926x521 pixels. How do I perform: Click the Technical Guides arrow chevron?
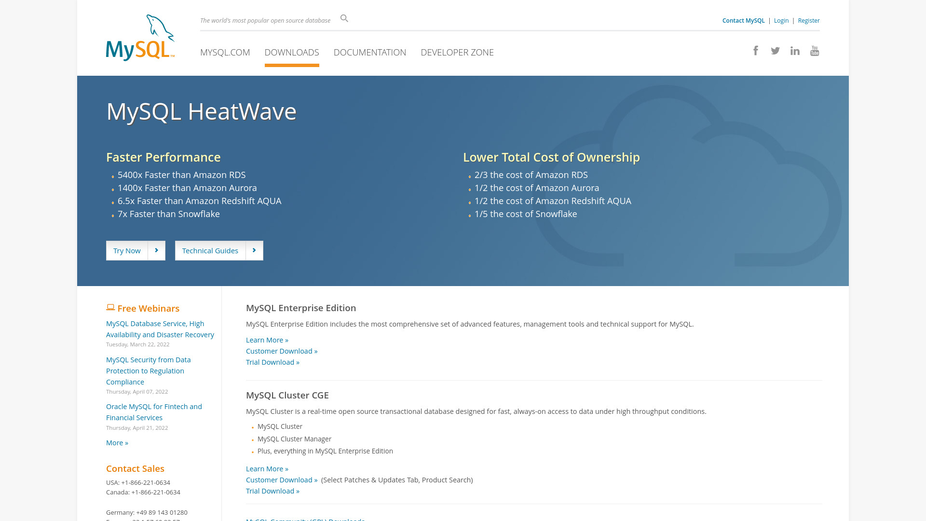(254, 250)
